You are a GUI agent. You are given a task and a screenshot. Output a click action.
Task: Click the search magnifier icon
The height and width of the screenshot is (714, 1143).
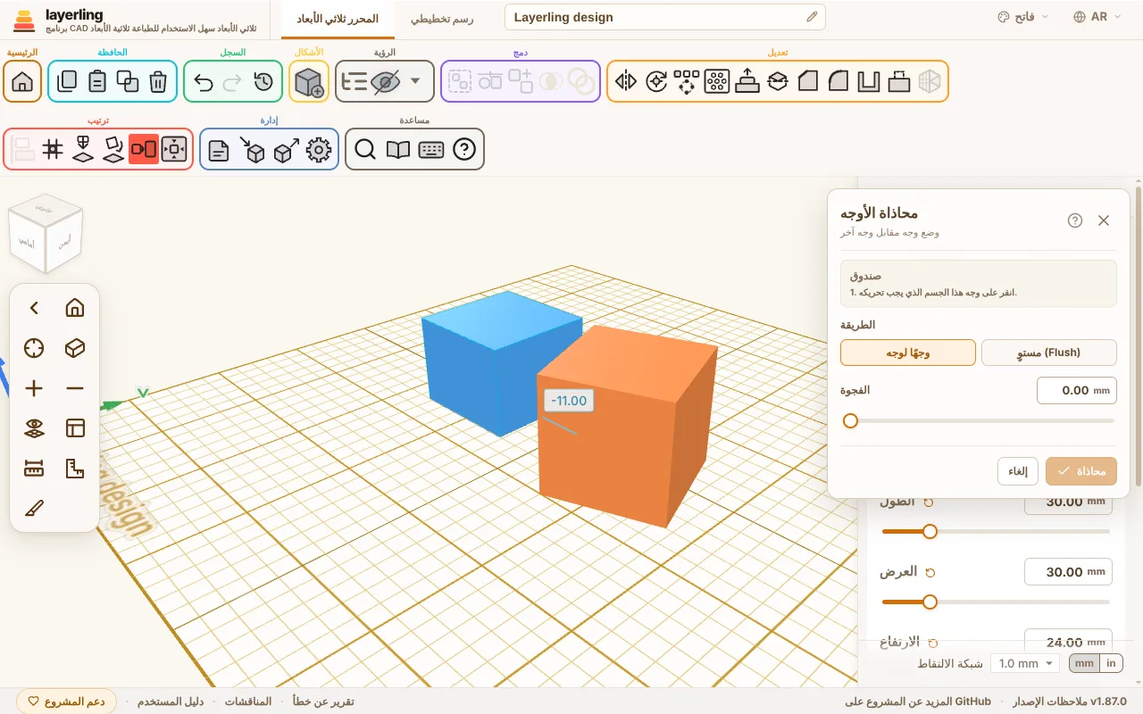coord(364,150)
